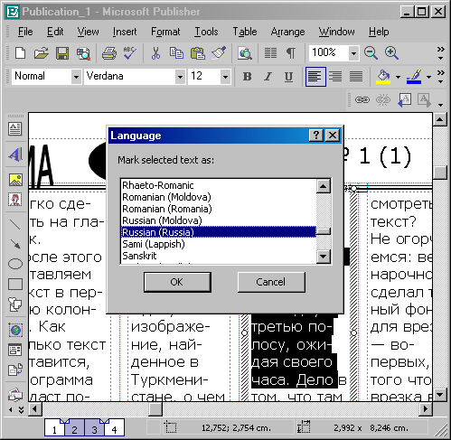Click the Language dialog help question button

pyautogui.click(x=316, y=136)
